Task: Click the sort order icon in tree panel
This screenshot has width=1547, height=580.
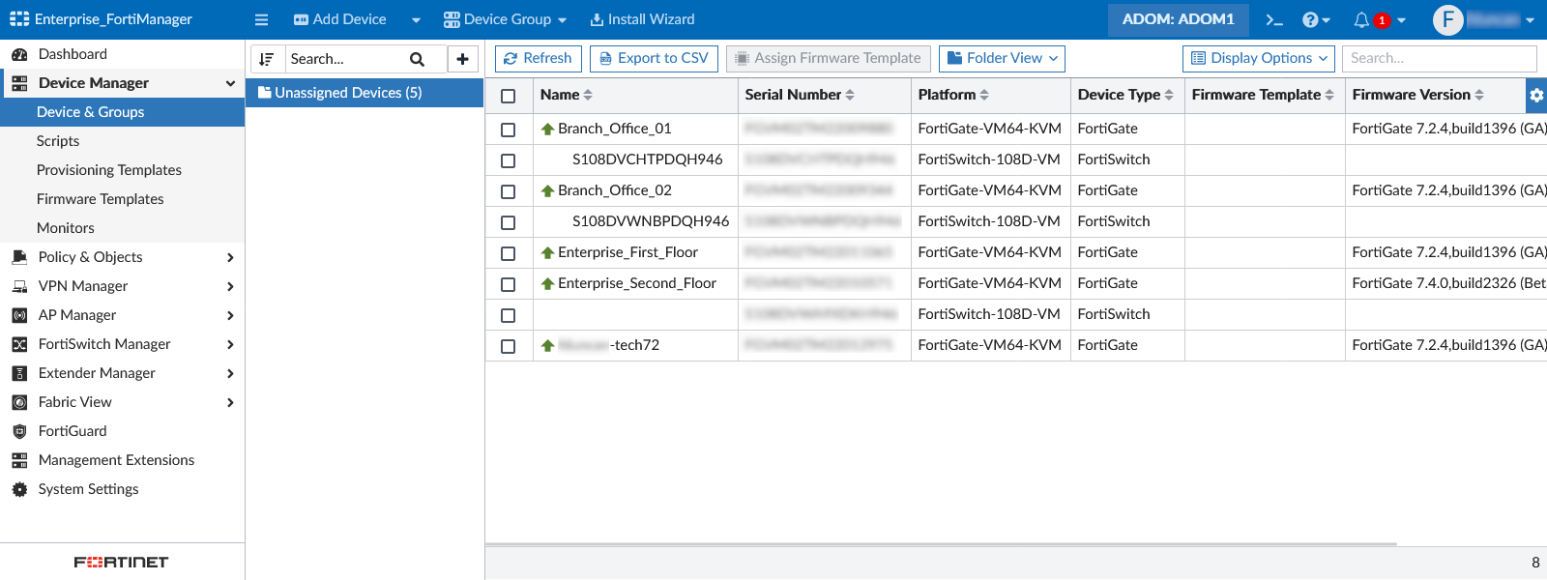Action: pos(268,59)
